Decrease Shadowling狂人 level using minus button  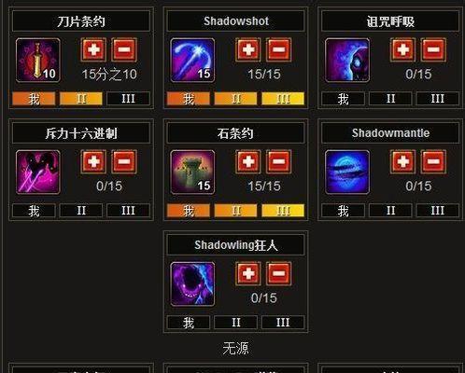tap(279, 273)
